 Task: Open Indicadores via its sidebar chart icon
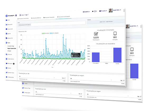pyautogui.click(x=6, y=25)
